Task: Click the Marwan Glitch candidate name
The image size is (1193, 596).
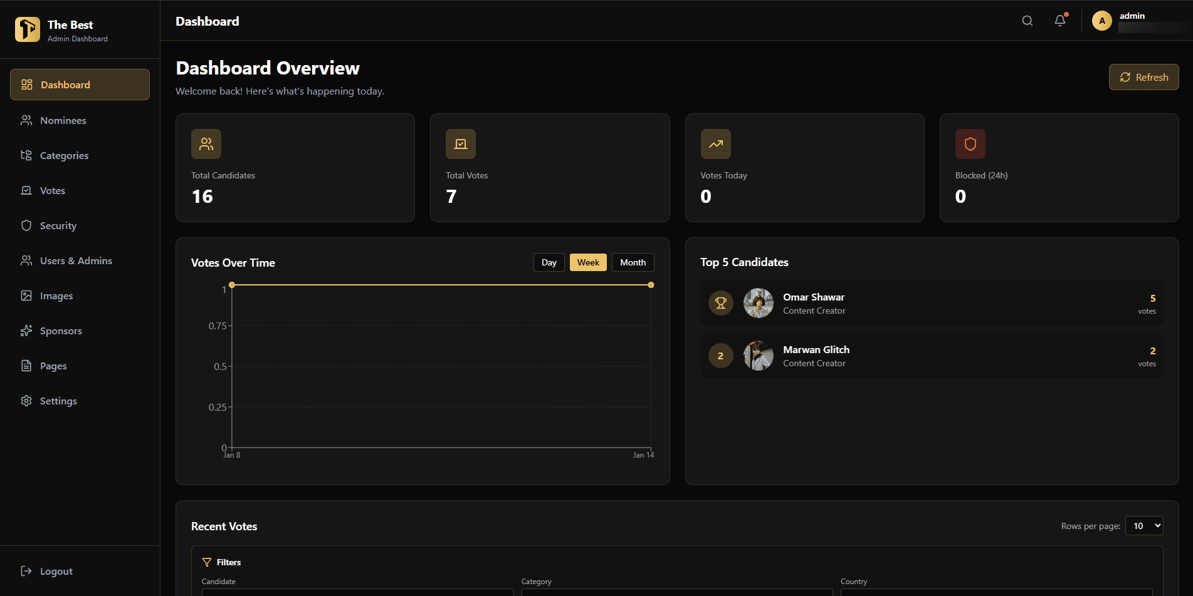Action: click(816, 350)
